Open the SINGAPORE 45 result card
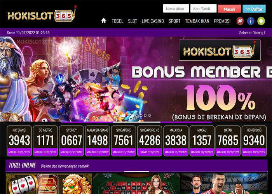Viewport: 272px width, 194px height. coord(150,141)
